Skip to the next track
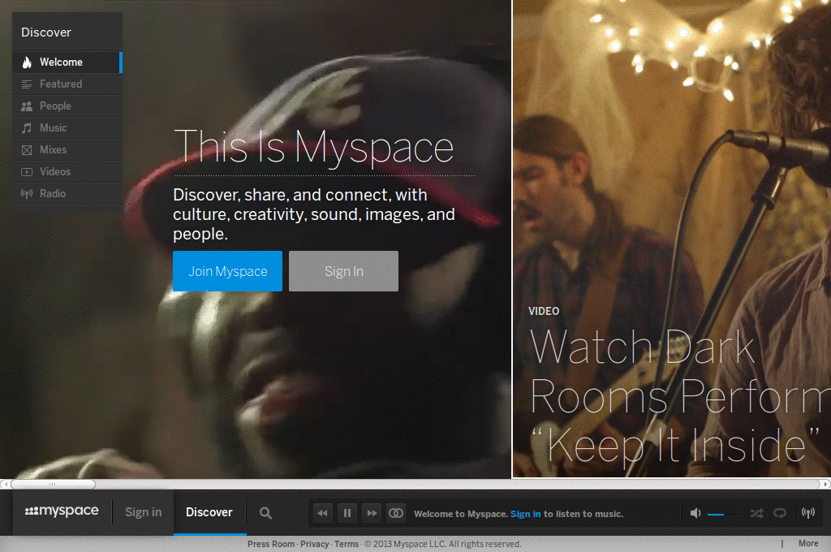 click(x=372, y=513)
